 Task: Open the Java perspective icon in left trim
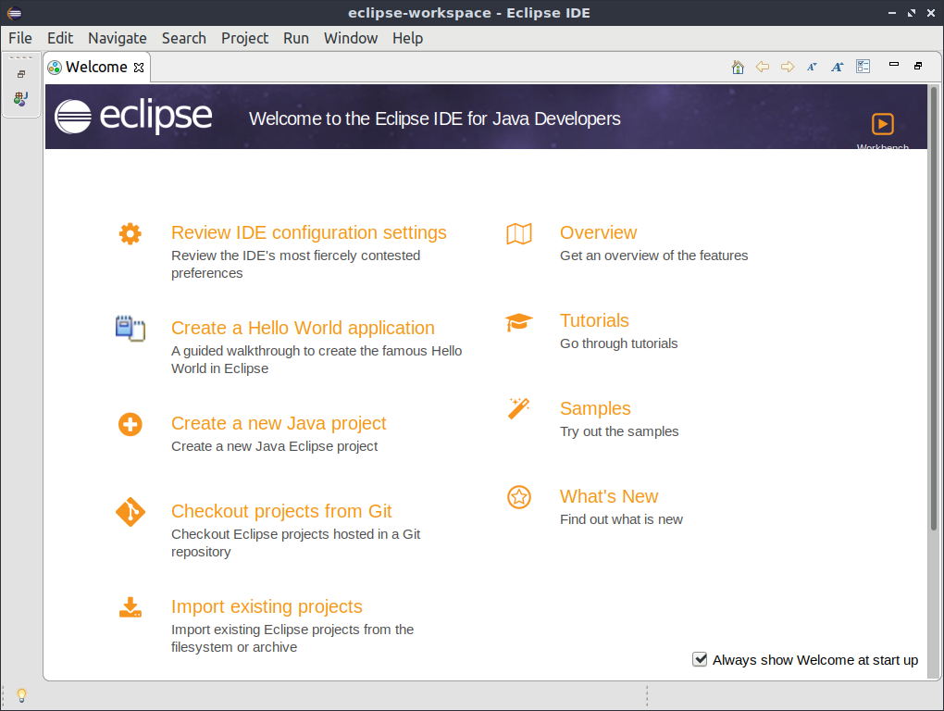pyautogui.click(x=21, y=99)
